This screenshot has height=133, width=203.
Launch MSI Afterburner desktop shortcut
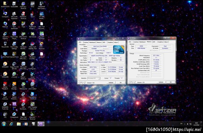coord(23,86)
